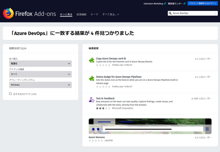Click CALYPSO author text

point(109,141)
